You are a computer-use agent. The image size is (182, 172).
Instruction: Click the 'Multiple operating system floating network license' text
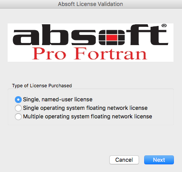point(88,117)
